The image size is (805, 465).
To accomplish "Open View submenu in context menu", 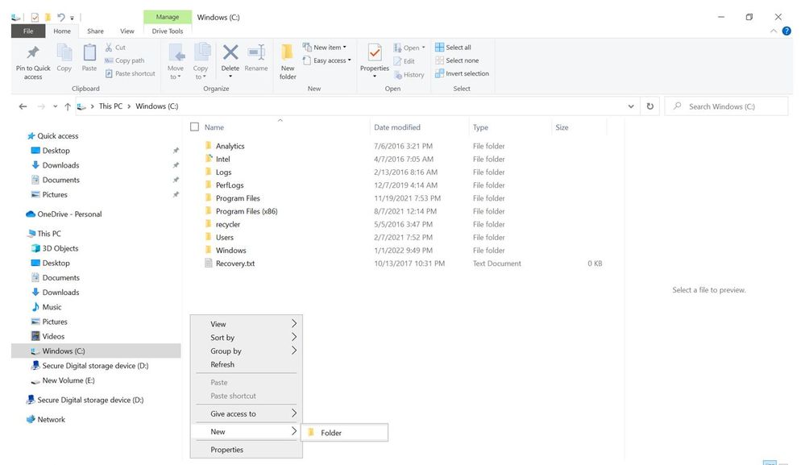I will click(x=246, y=324).
